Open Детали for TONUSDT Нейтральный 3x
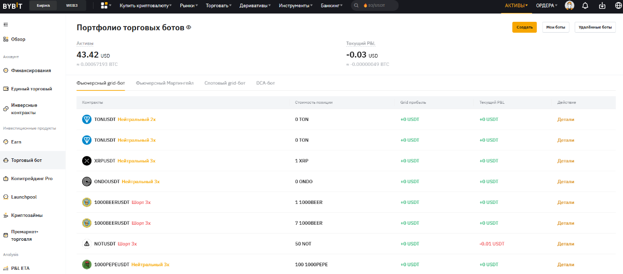The image size is (623, 274). (565, 140)
